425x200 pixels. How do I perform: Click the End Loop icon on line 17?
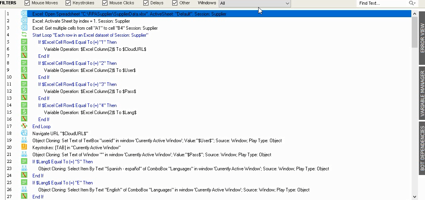[24, 126]
